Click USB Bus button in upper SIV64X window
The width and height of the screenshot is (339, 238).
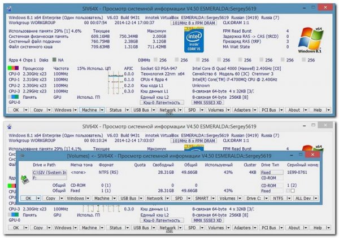[x=141, y=110]
